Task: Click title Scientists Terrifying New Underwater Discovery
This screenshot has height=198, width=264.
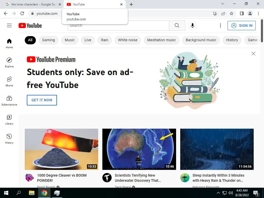Action: [138, 178]
